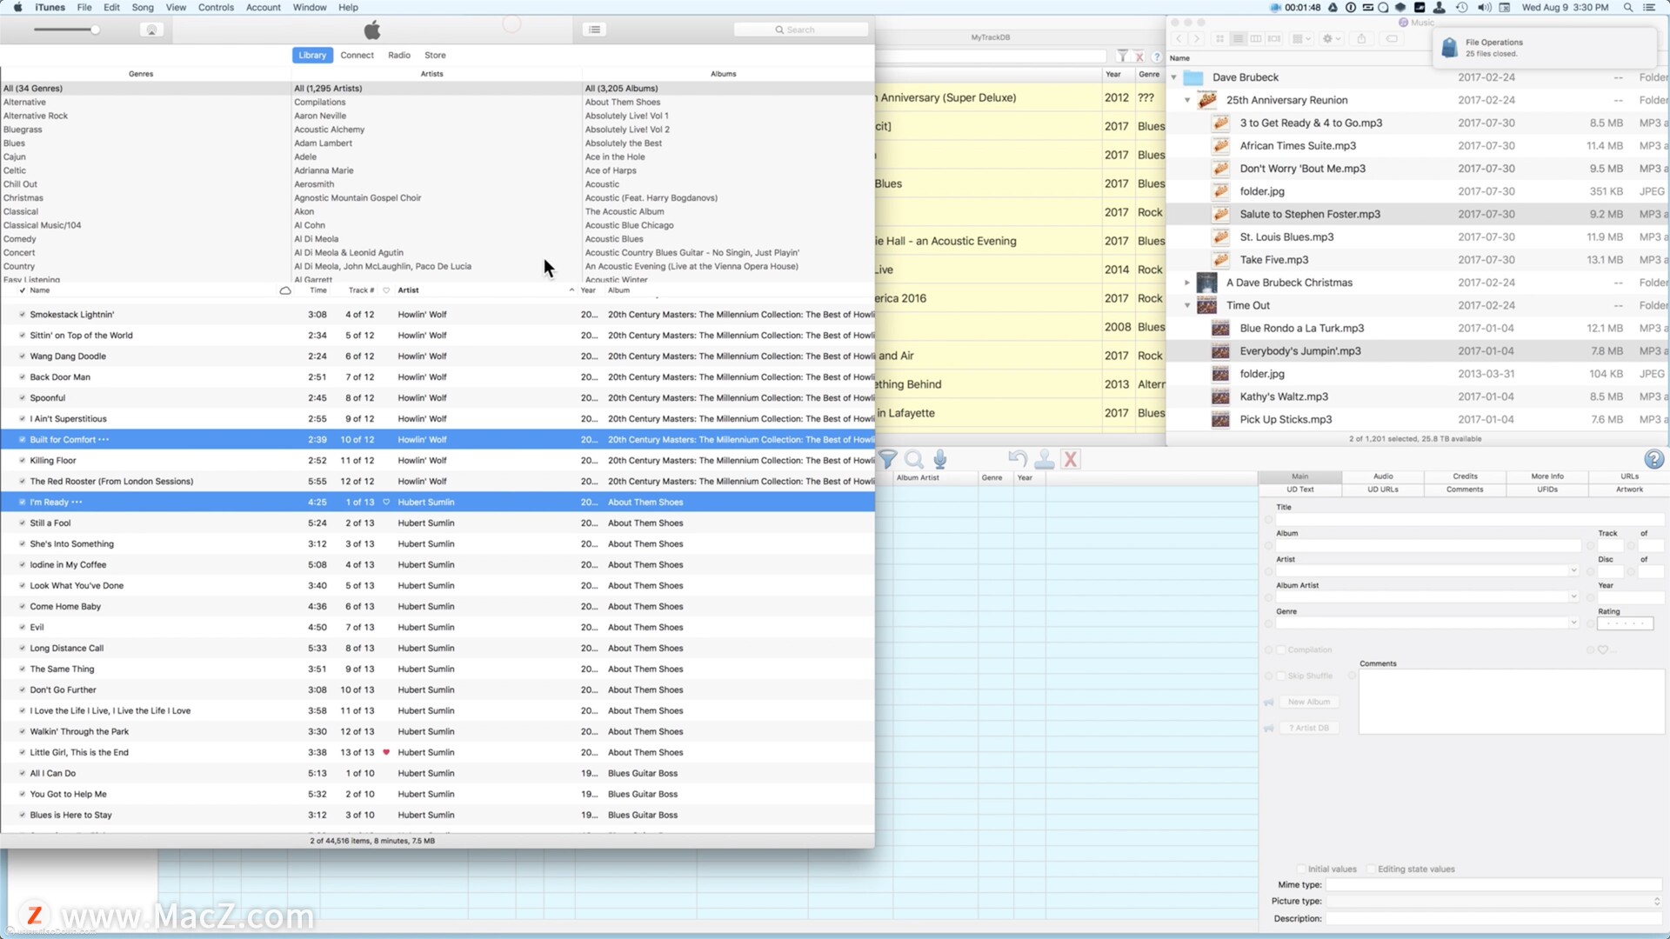Image resolution: width=1670 pixels, height=939 pixels.
Task: Switch to the Artwork tab in tag editor
Action: click(x=1629, y=489)
